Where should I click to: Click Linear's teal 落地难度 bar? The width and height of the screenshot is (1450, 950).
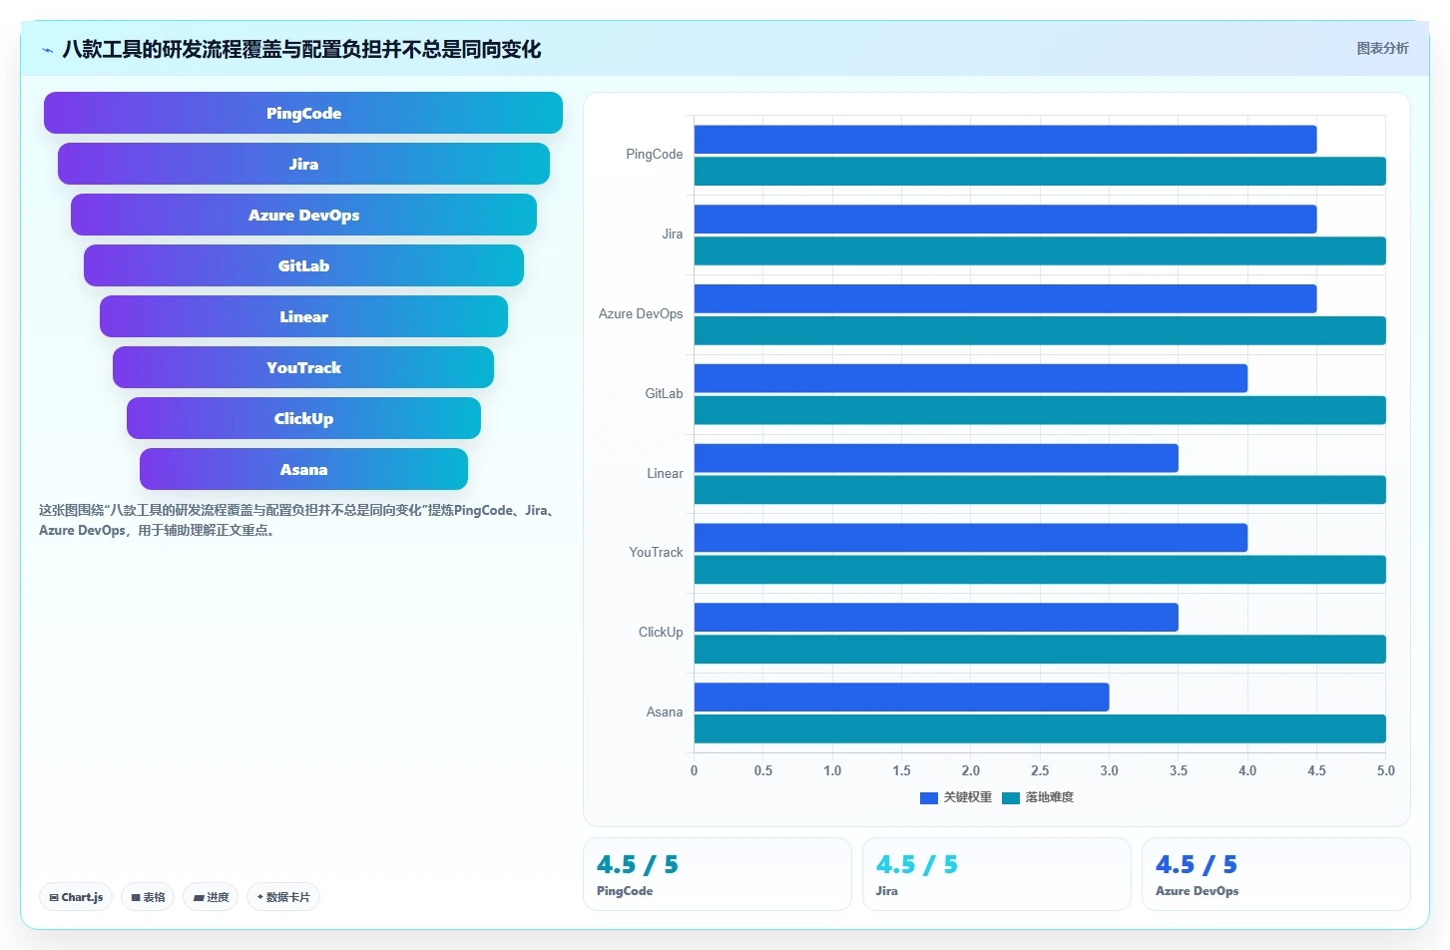1040,490
